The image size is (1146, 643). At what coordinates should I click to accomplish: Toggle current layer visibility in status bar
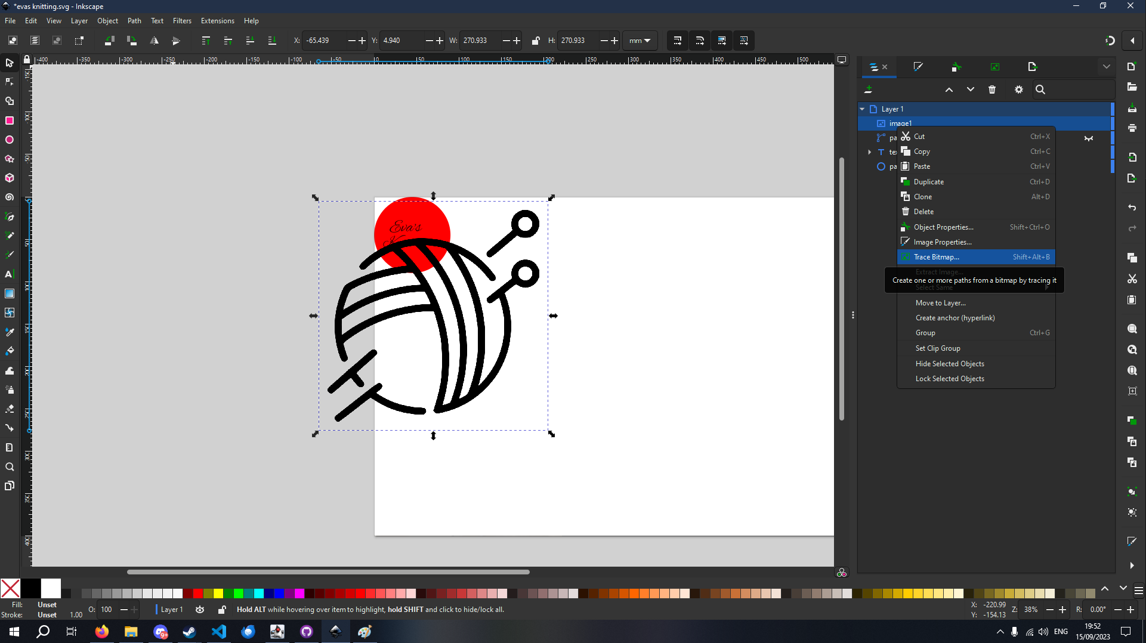200,610
